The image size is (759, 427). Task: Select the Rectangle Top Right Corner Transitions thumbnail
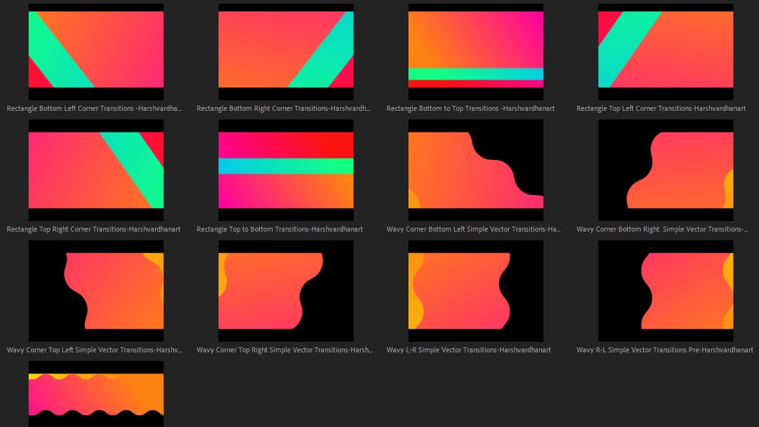click(x=95, y=170)
